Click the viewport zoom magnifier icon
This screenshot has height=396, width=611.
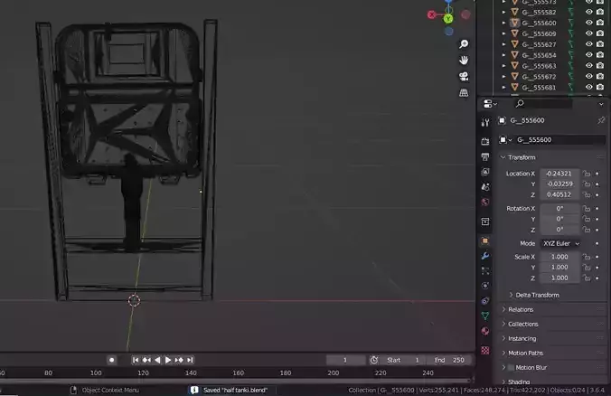(464, 44)
